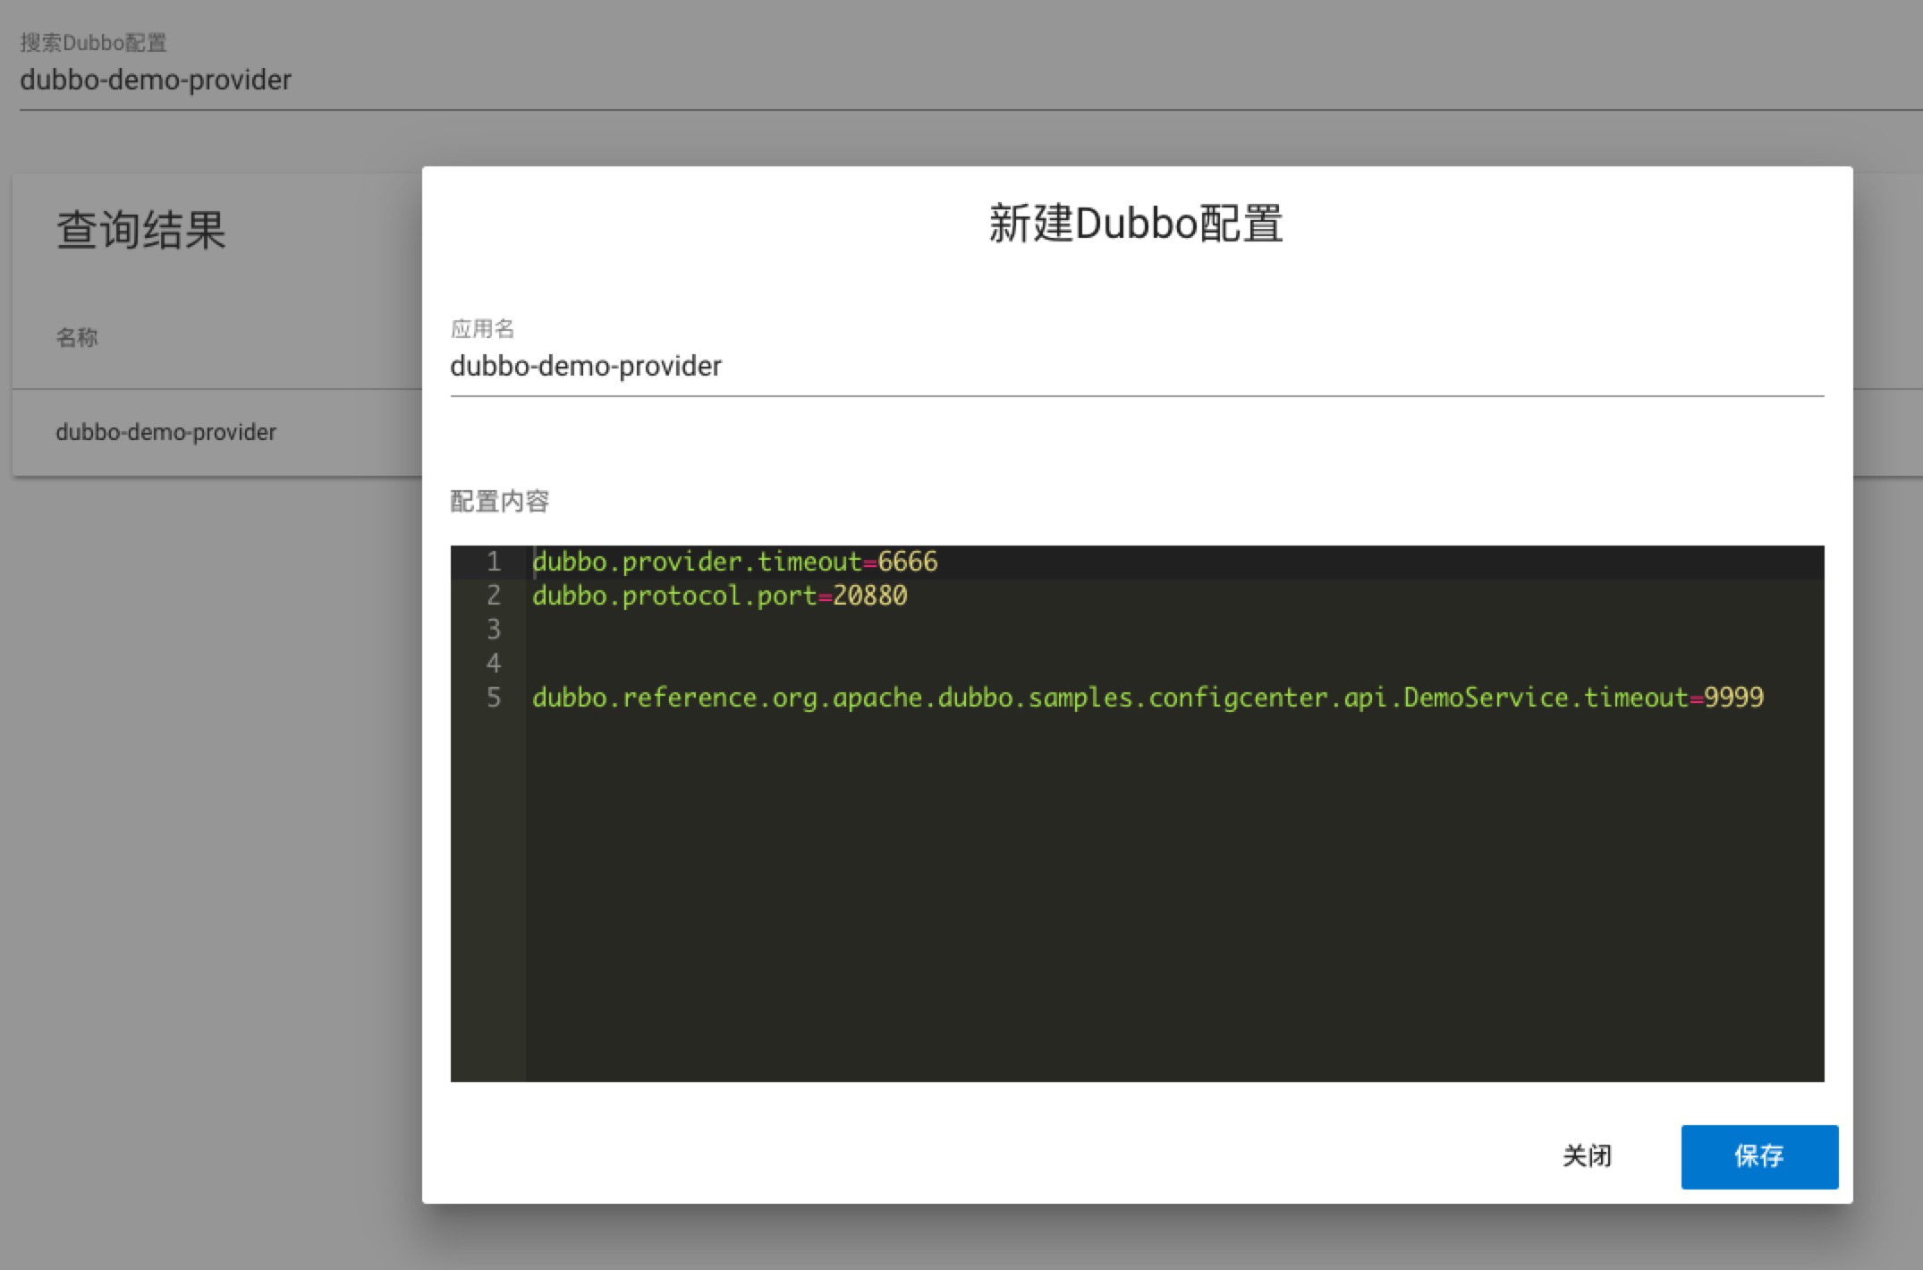Place cursor on line 1 of the config
The image size is (1923, 1270).
(733, 561)
